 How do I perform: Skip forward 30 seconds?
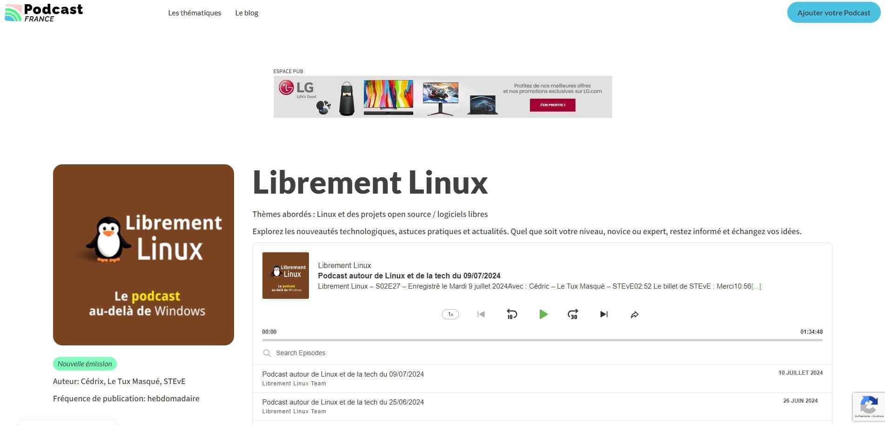pyautogui.click(x=573, y=314)
